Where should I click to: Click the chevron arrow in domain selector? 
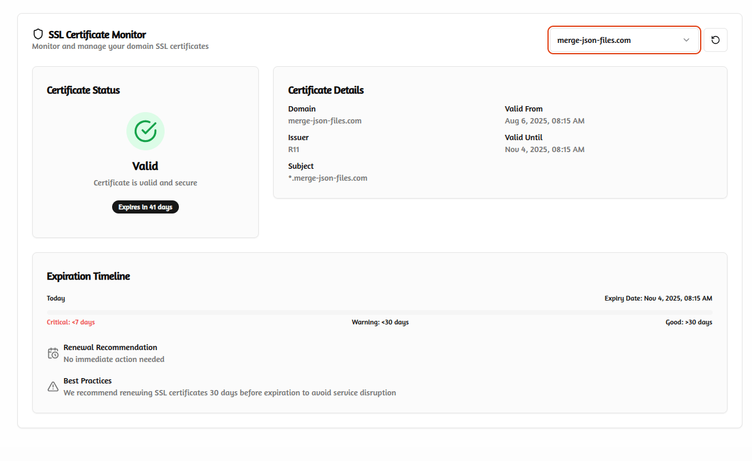(x=686, y=40)
